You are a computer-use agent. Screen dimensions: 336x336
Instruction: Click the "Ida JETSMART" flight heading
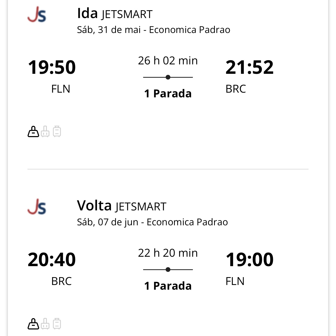(115, 14)
